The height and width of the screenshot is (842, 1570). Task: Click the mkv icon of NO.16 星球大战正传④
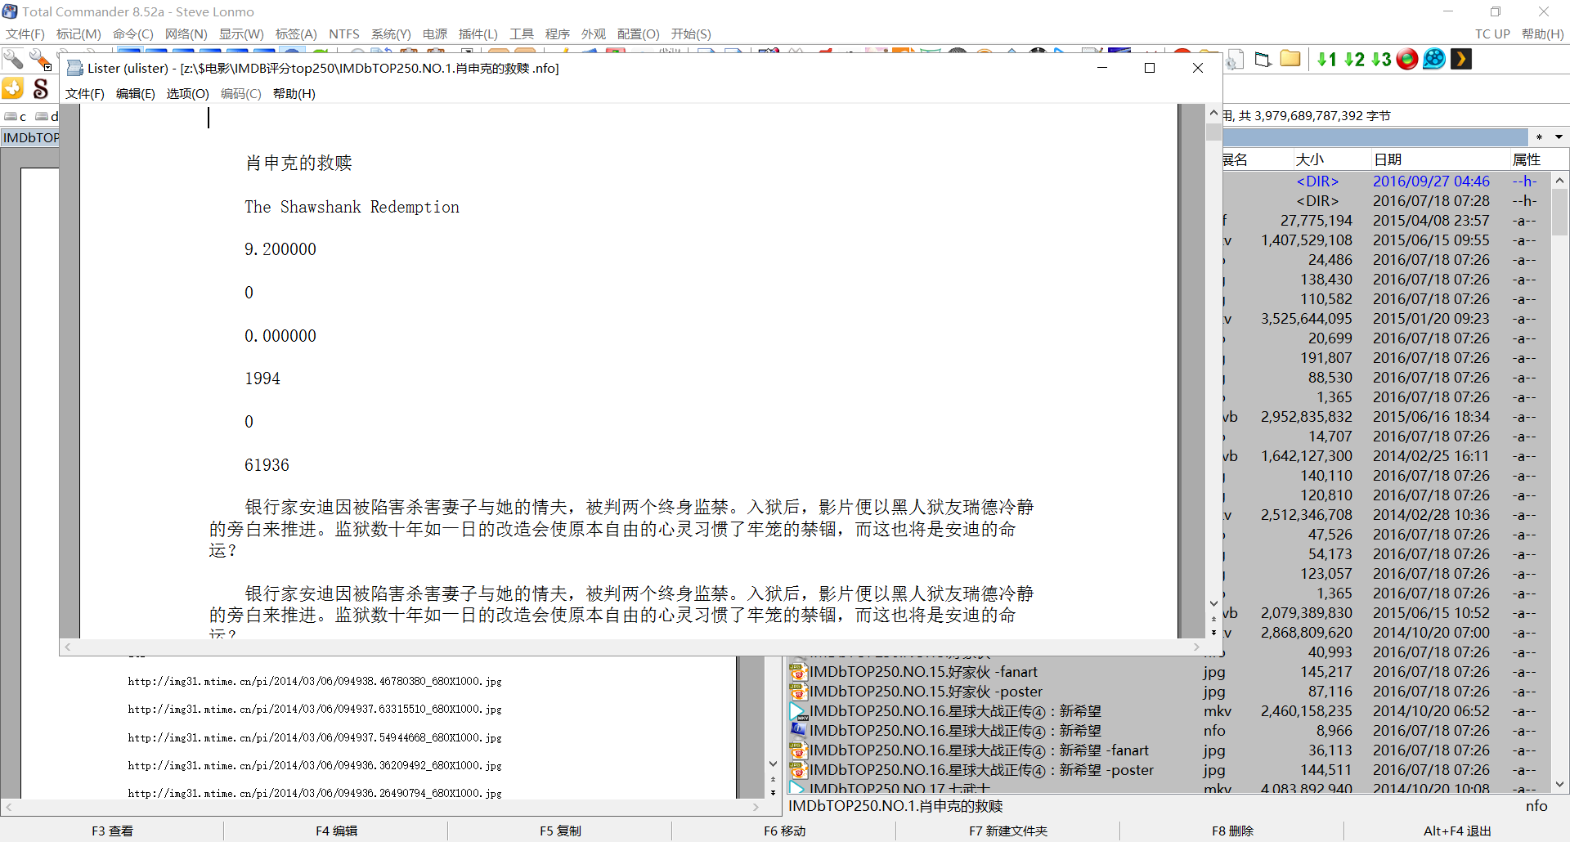click(x=798, y=711)
